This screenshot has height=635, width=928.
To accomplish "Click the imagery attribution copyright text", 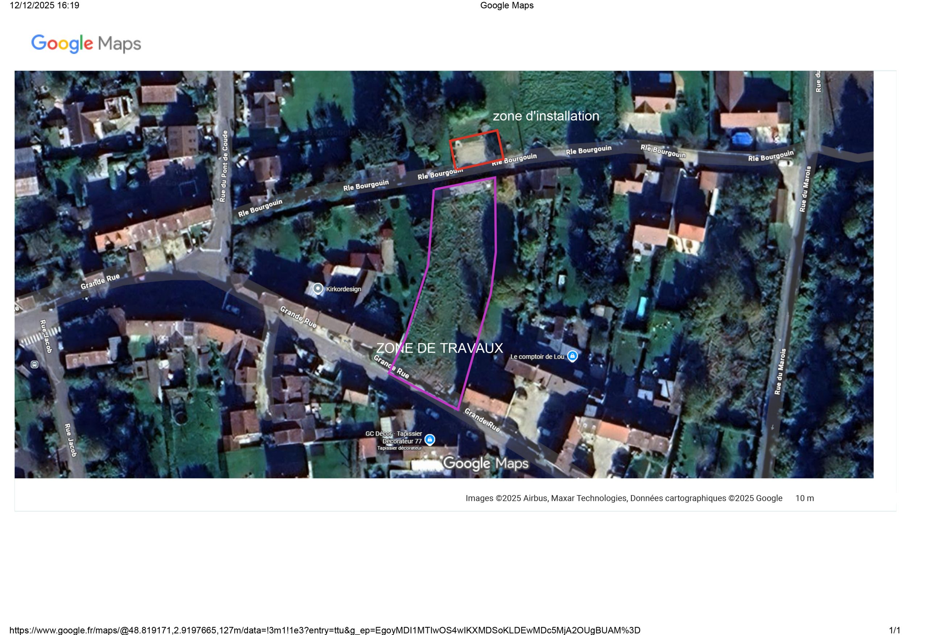I will [x=623, y=498].
